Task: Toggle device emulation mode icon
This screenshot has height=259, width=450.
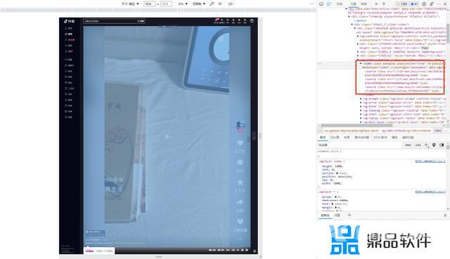Action: tap(329, 4)
